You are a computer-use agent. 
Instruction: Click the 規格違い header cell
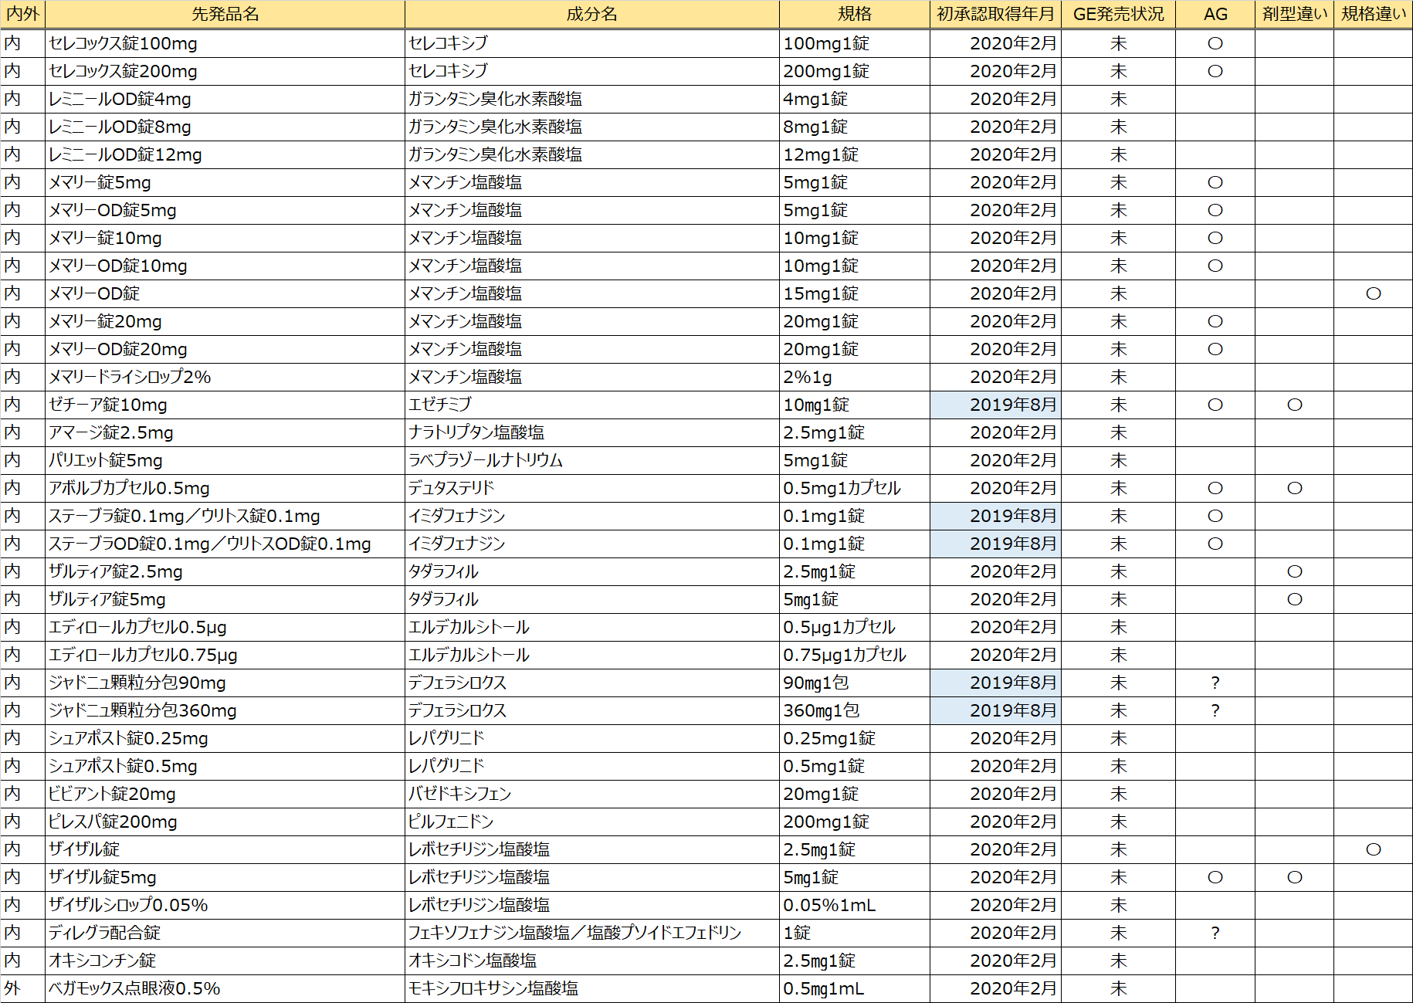tap(1373, 15)
